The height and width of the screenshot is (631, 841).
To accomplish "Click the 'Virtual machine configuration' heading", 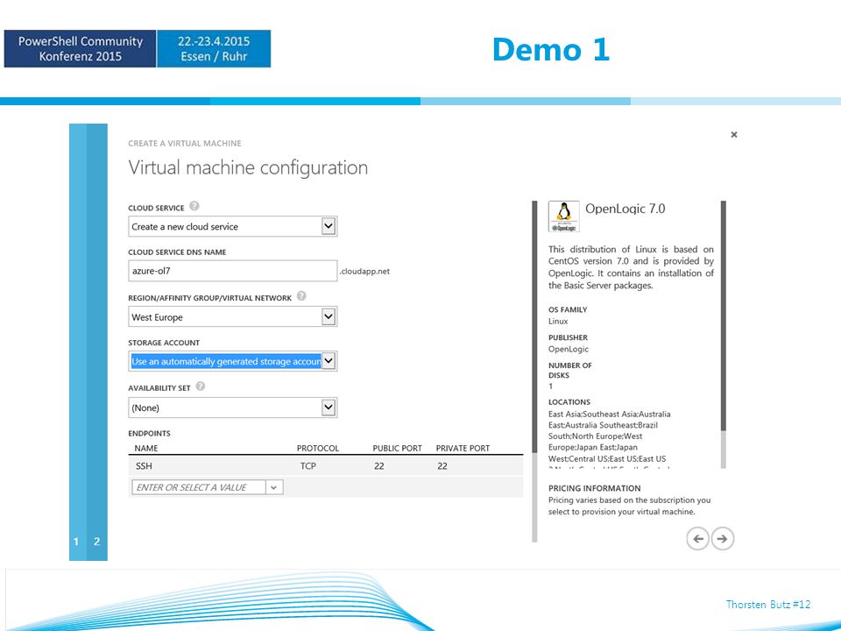I will (248, 168).
